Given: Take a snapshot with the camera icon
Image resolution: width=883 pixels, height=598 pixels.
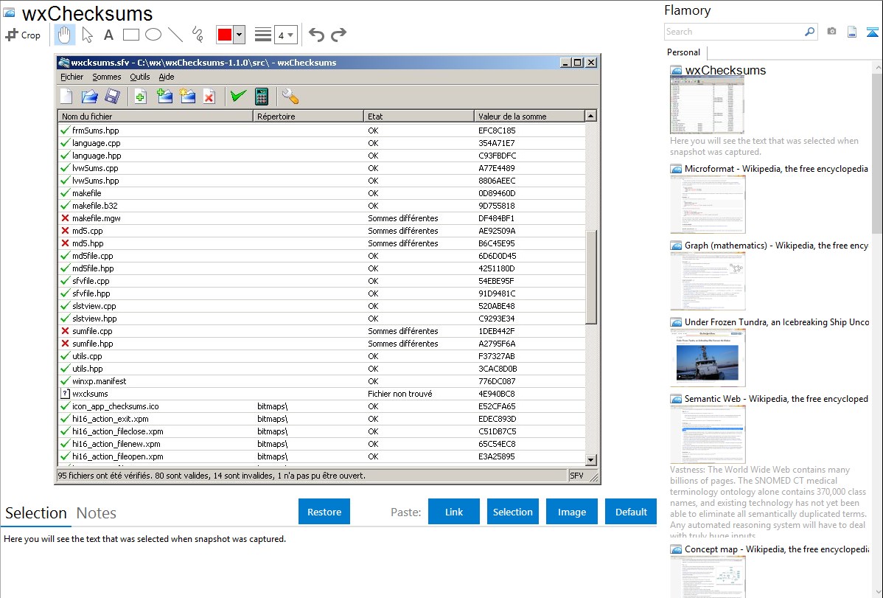Looking at the screenshot, I should [831, 32].
